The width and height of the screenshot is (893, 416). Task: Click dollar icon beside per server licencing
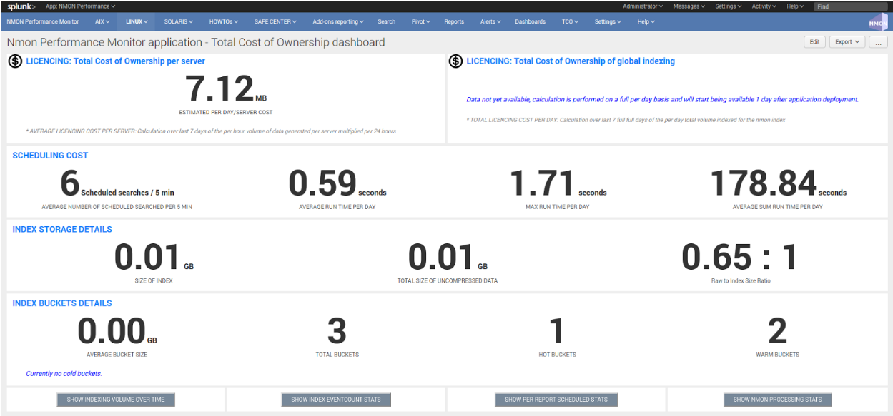(16, 61)
